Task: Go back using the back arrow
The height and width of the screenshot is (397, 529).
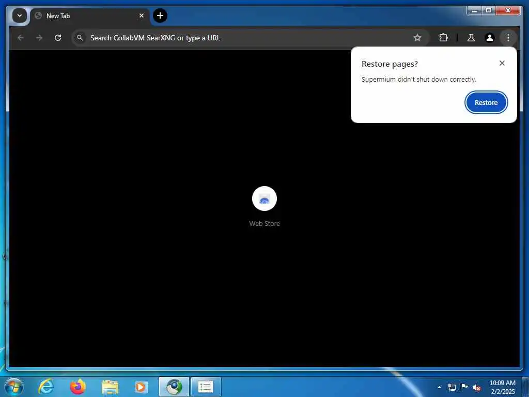Action: (x=21, y=38)
